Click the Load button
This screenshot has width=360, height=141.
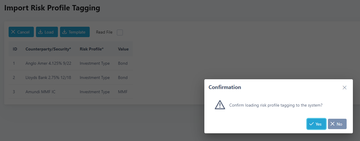pyautogui.click(x=47, y=32)
